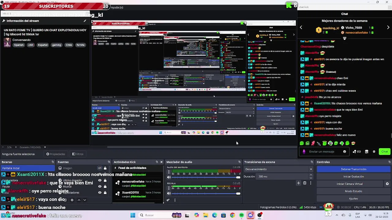This screenshot has width=392, height=220.
Task: Open the emoji picker in chat input
Action: click(345, 152)
